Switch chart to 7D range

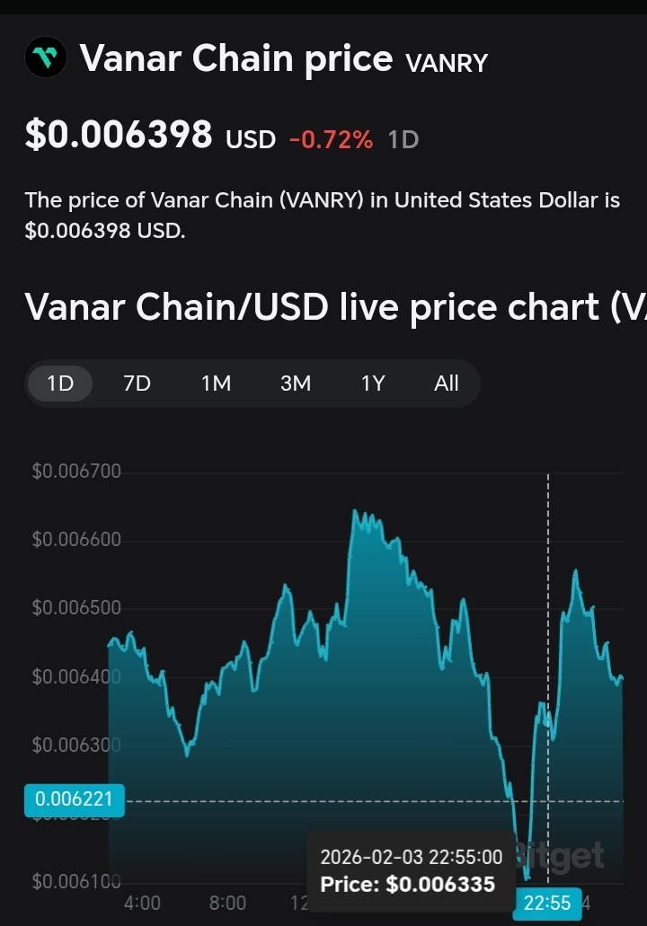click(x=137, y=384)
